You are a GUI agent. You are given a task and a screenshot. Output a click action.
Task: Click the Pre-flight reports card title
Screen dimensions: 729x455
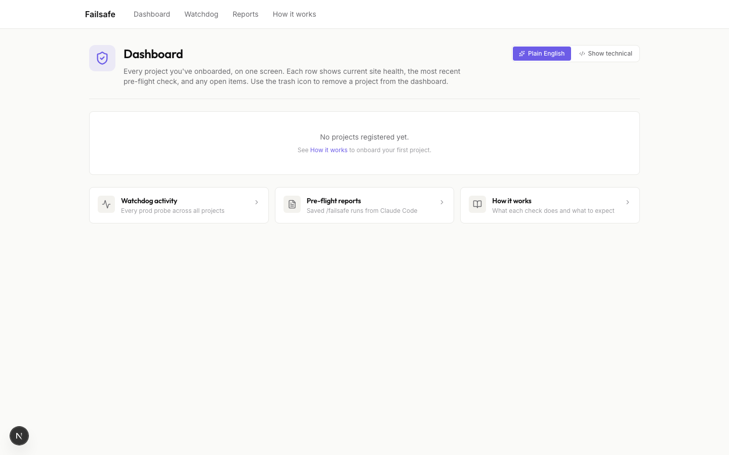tap(334, 201)
